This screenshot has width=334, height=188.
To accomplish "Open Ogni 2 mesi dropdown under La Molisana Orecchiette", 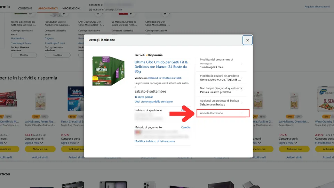I will click(288, 143).
